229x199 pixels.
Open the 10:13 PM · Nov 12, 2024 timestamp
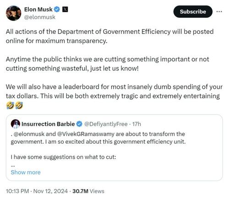coord(37,191)
